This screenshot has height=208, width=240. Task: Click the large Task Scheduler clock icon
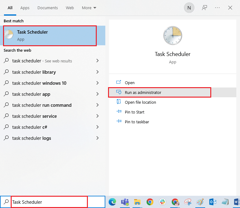(x=173, y=35)
